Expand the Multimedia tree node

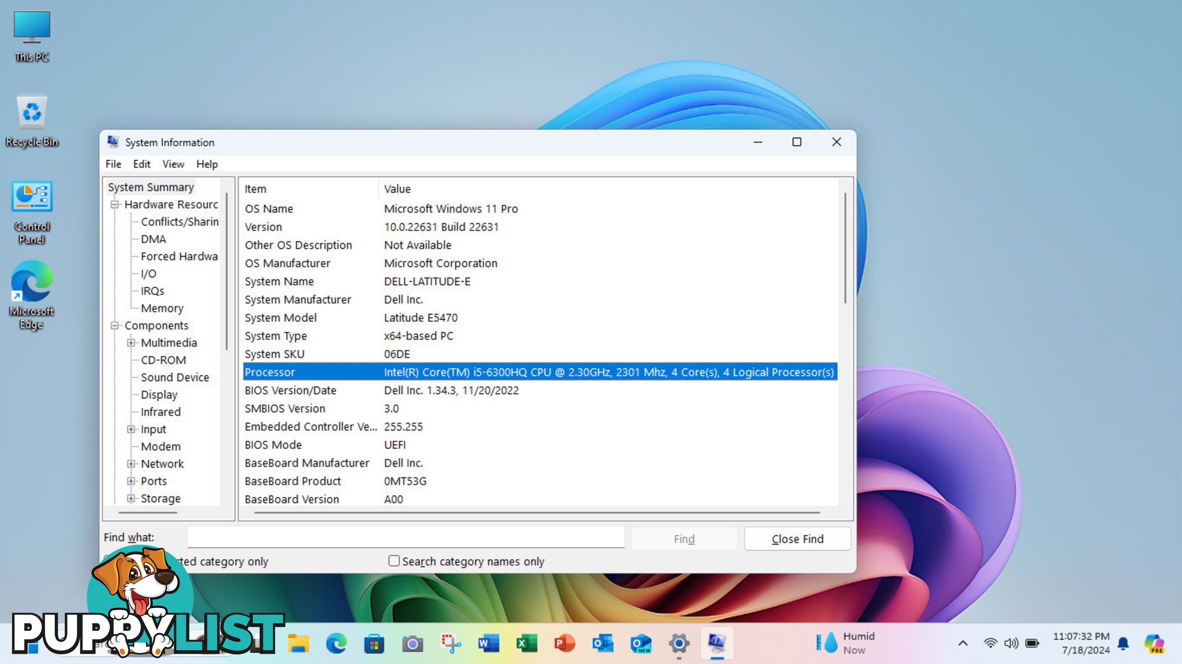point(131,343)
